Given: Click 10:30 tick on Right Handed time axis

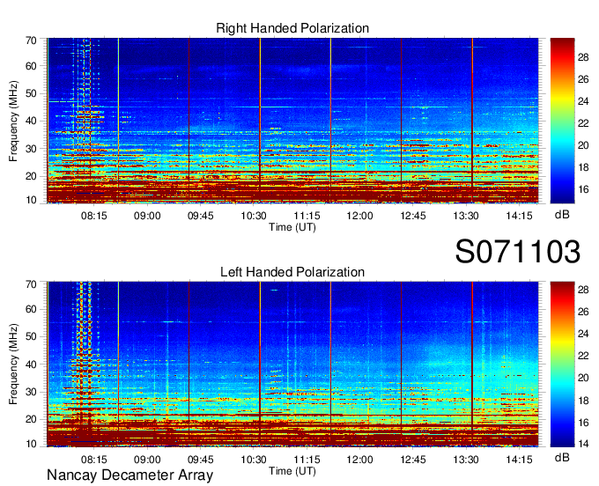Looking at the screenshot, I should (x=254, y=216).
